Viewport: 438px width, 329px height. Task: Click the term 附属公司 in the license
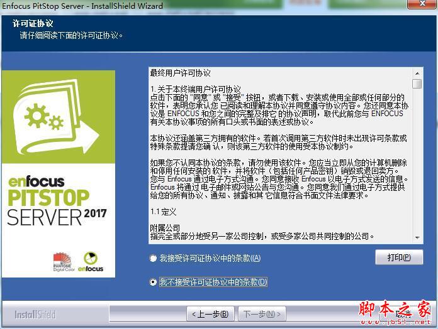(165, 228)
